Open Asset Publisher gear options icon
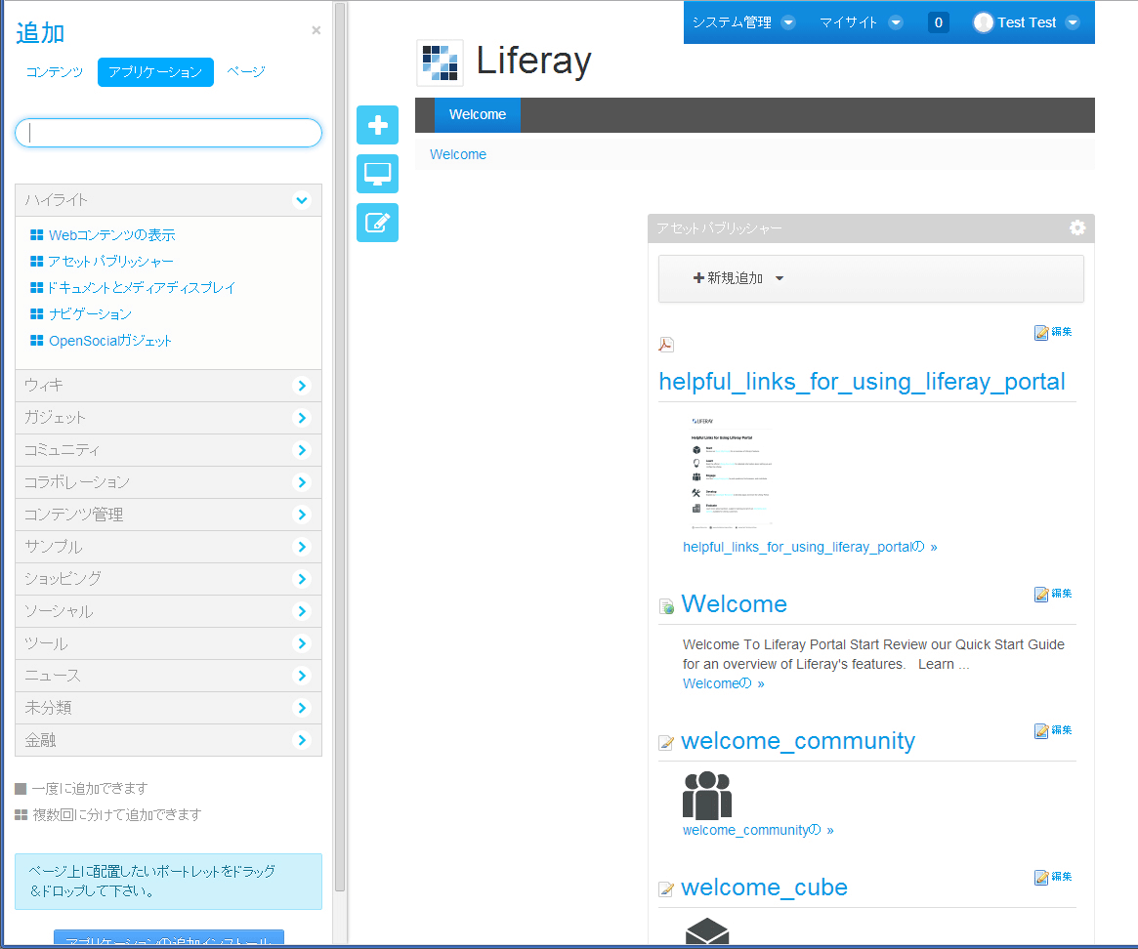The image size is (1138, 949). click(x=1077, y=227)
